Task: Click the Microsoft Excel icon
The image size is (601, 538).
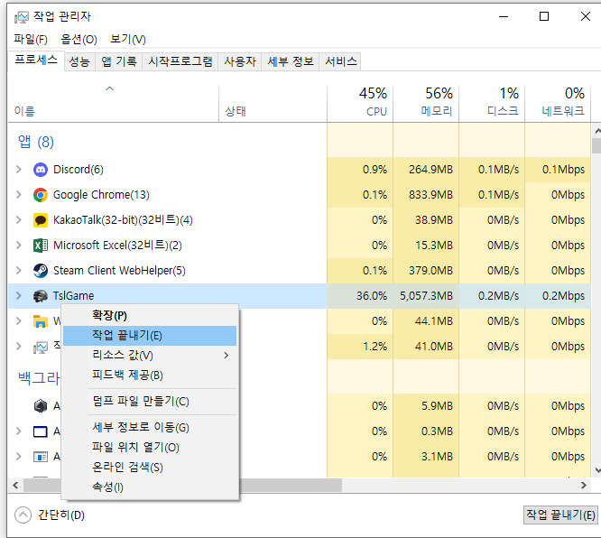Action: [x=41, y=246]
